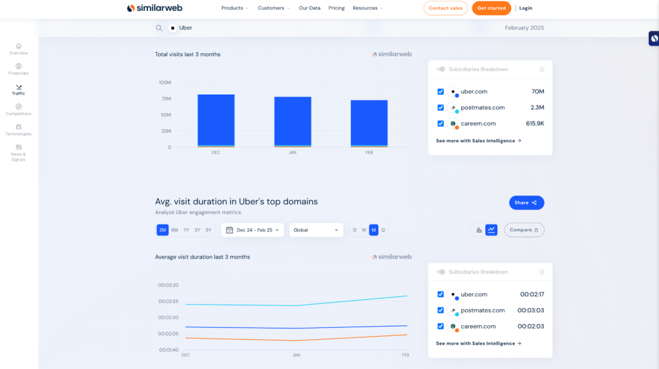Toggle Subsidiaries Breakdown switch in total visits panel

pos(440,69)
